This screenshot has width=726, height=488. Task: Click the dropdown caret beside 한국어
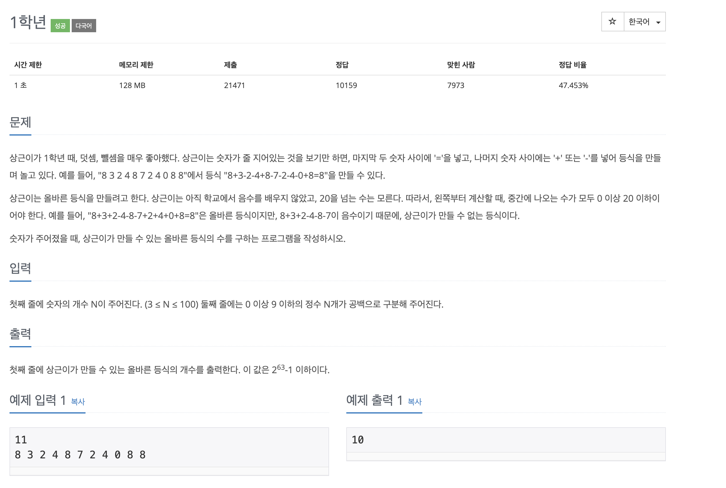pyautogui.click(x=658, y=22)
